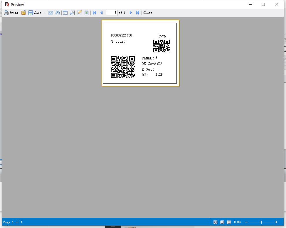Toggle the outline panel icon
The width and height of the screenshot is (286, 228).
tap(65, 13)
